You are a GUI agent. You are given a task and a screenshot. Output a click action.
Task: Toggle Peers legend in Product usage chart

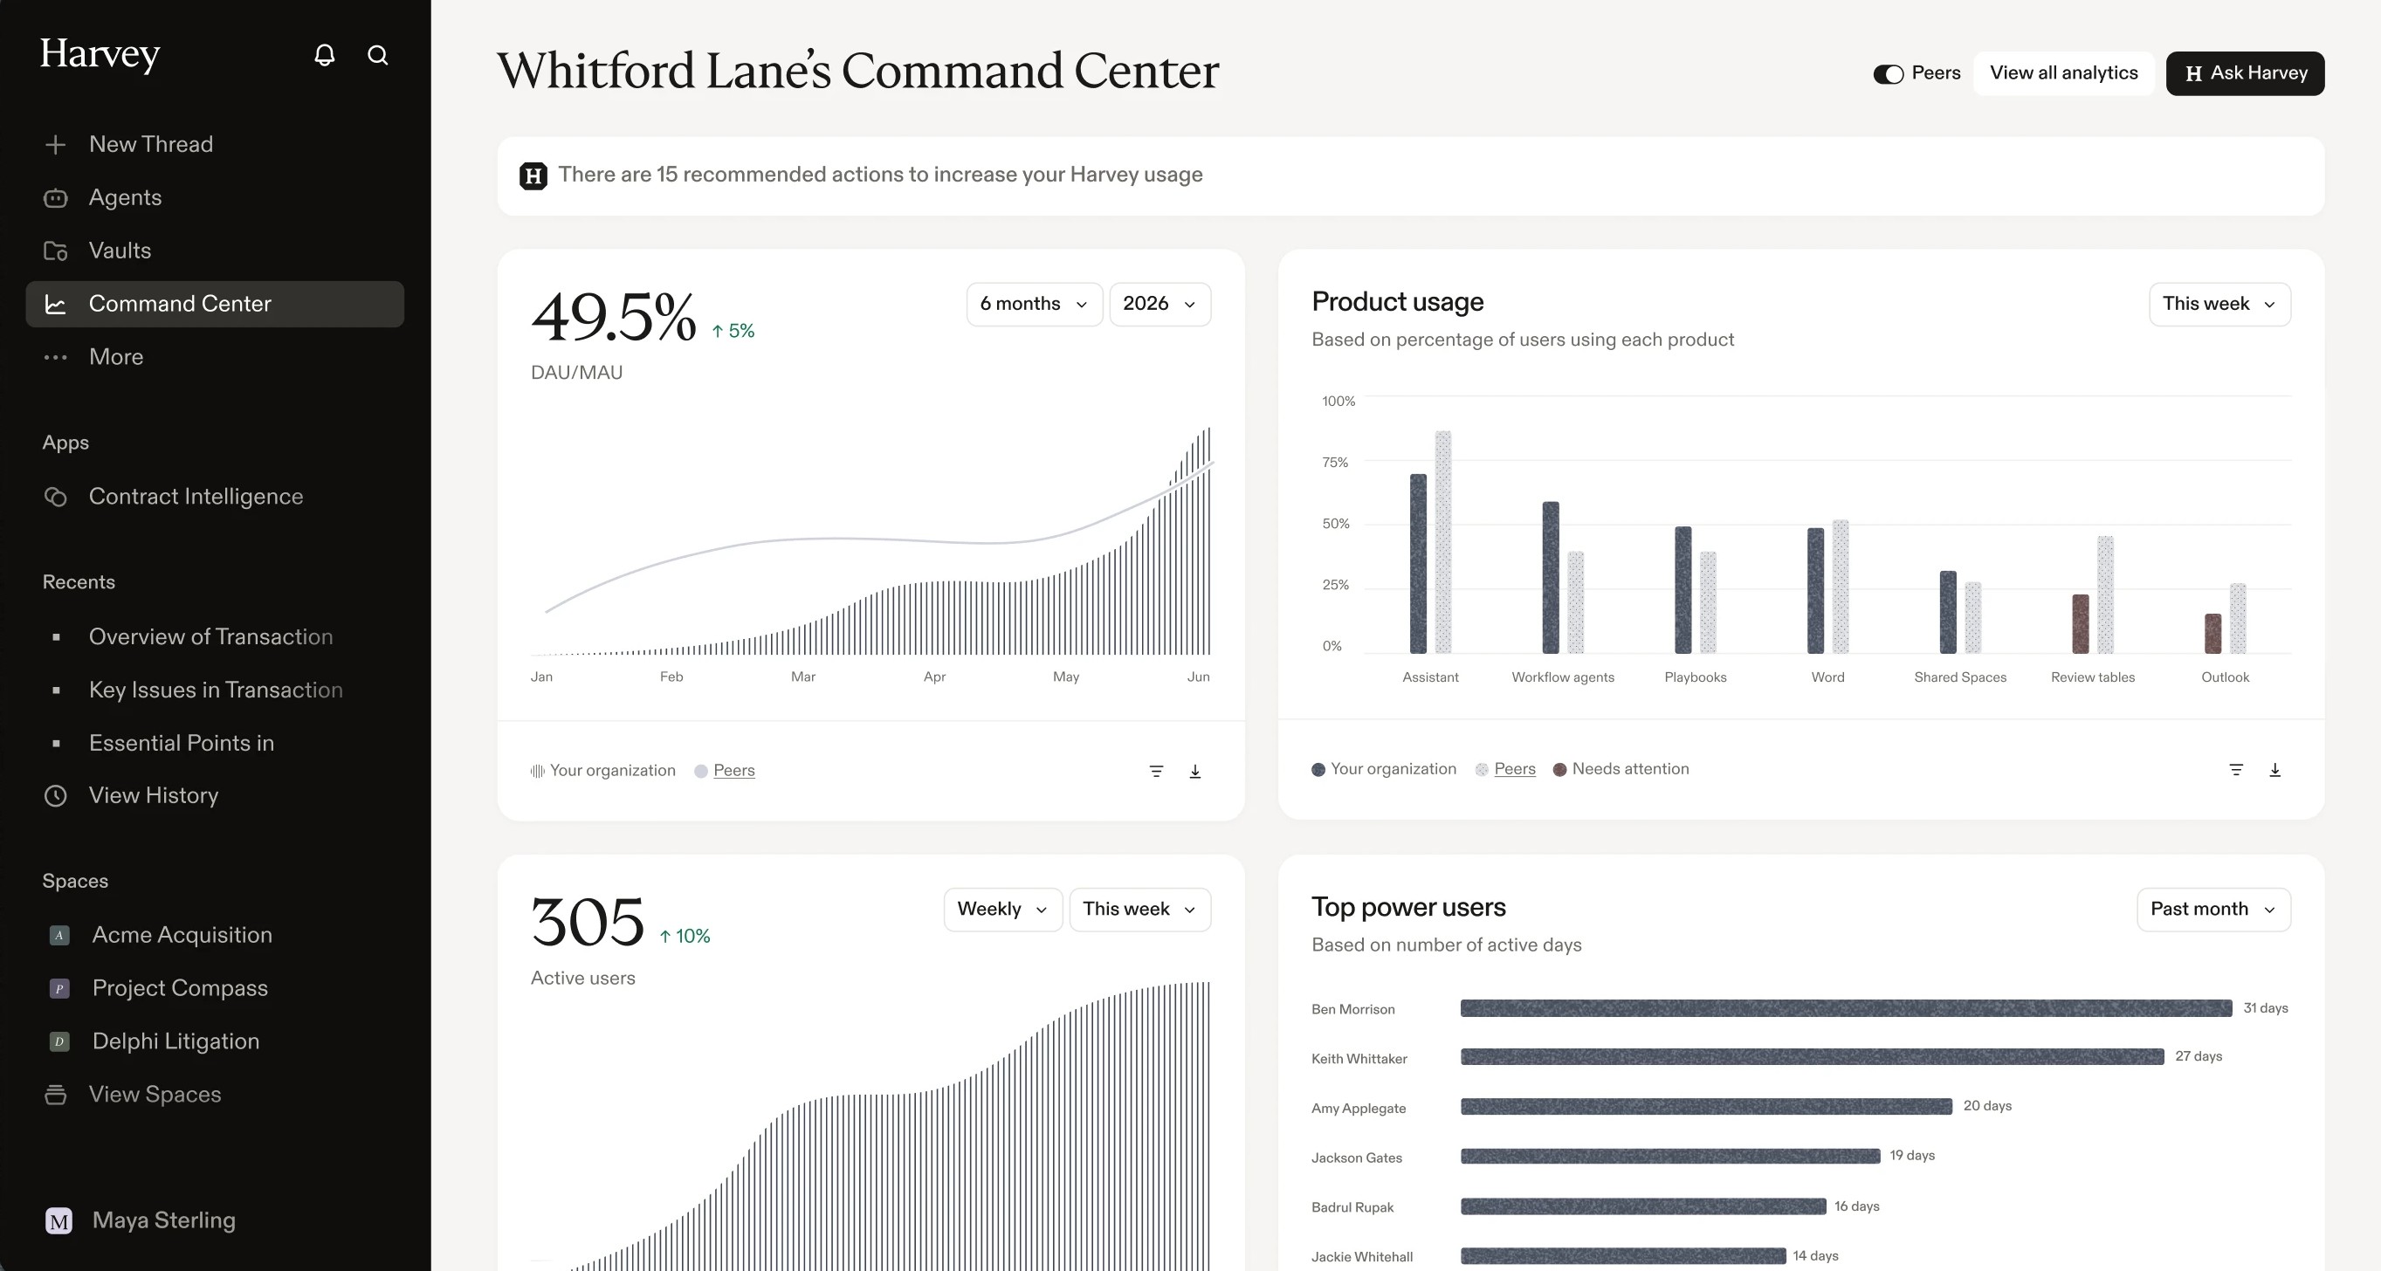click(x=1514, y=769)
